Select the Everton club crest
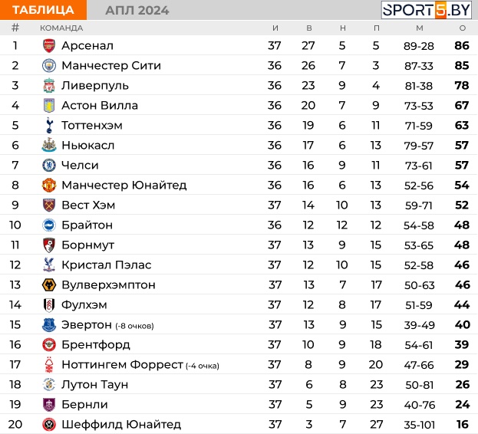Screen dimensions: 478x434 pos(49,324)
